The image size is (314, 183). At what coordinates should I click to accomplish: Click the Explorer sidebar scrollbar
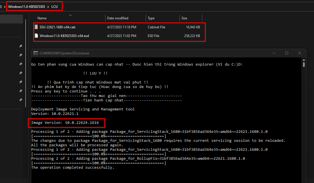26,63
